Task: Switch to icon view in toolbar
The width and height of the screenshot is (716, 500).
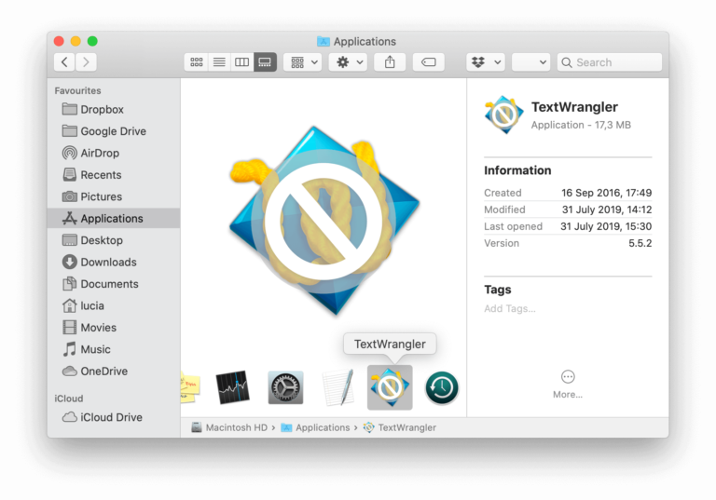Action: (x=196, y=62)
